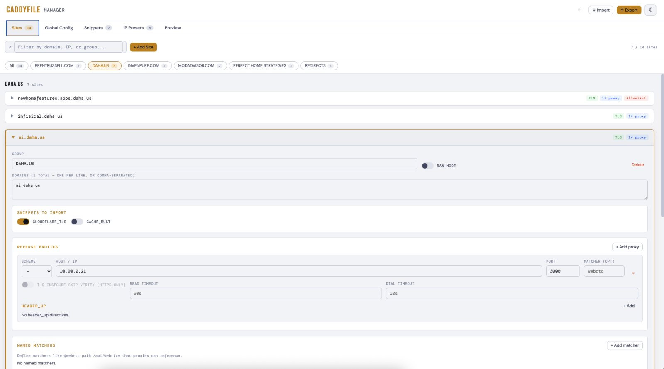664x369 pixels.
Task: Click the Host / IP field
Action: pos(299,271)
